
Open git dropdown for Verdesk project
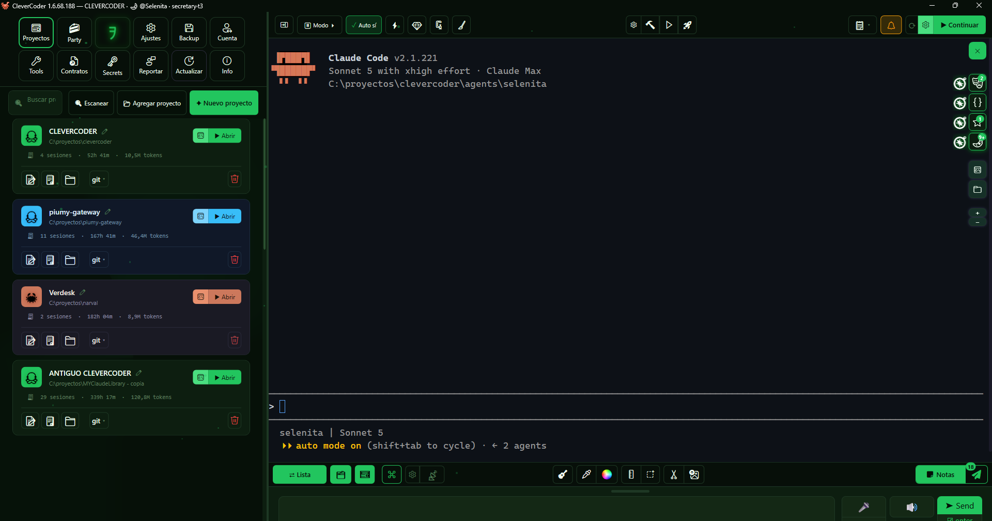pyautogui.click(x=98, y=341)
